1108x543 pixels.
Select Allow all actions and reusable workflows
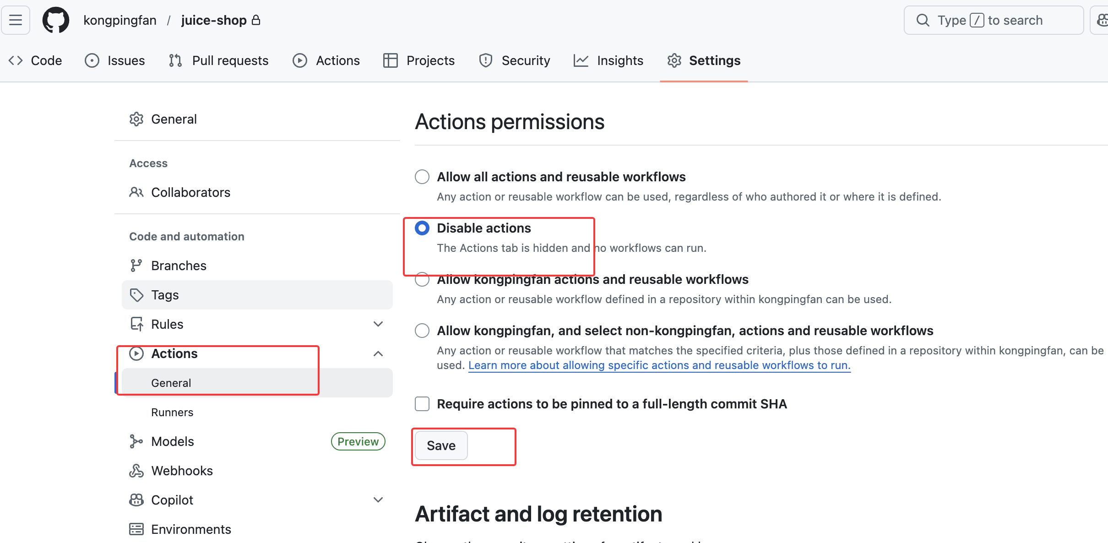tap(422, 177)
